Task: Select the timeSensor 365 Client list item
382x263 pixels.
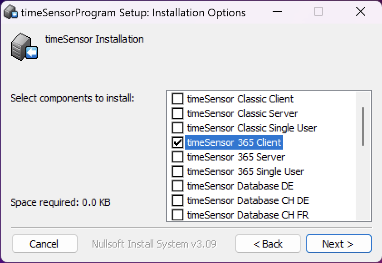Action: pyautogui.click(x=234, y=142)
